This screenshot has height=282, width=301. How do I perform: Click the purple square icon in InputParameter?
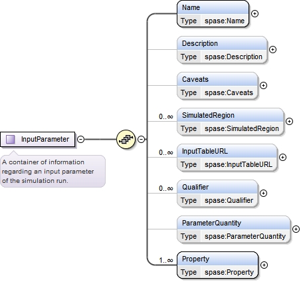point(11,139)
